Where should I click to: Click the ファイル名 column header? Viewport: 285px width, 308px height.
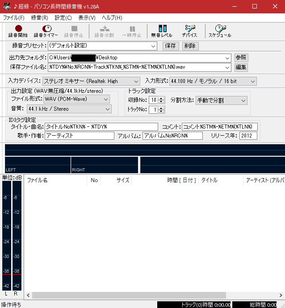tap(55, 180)
